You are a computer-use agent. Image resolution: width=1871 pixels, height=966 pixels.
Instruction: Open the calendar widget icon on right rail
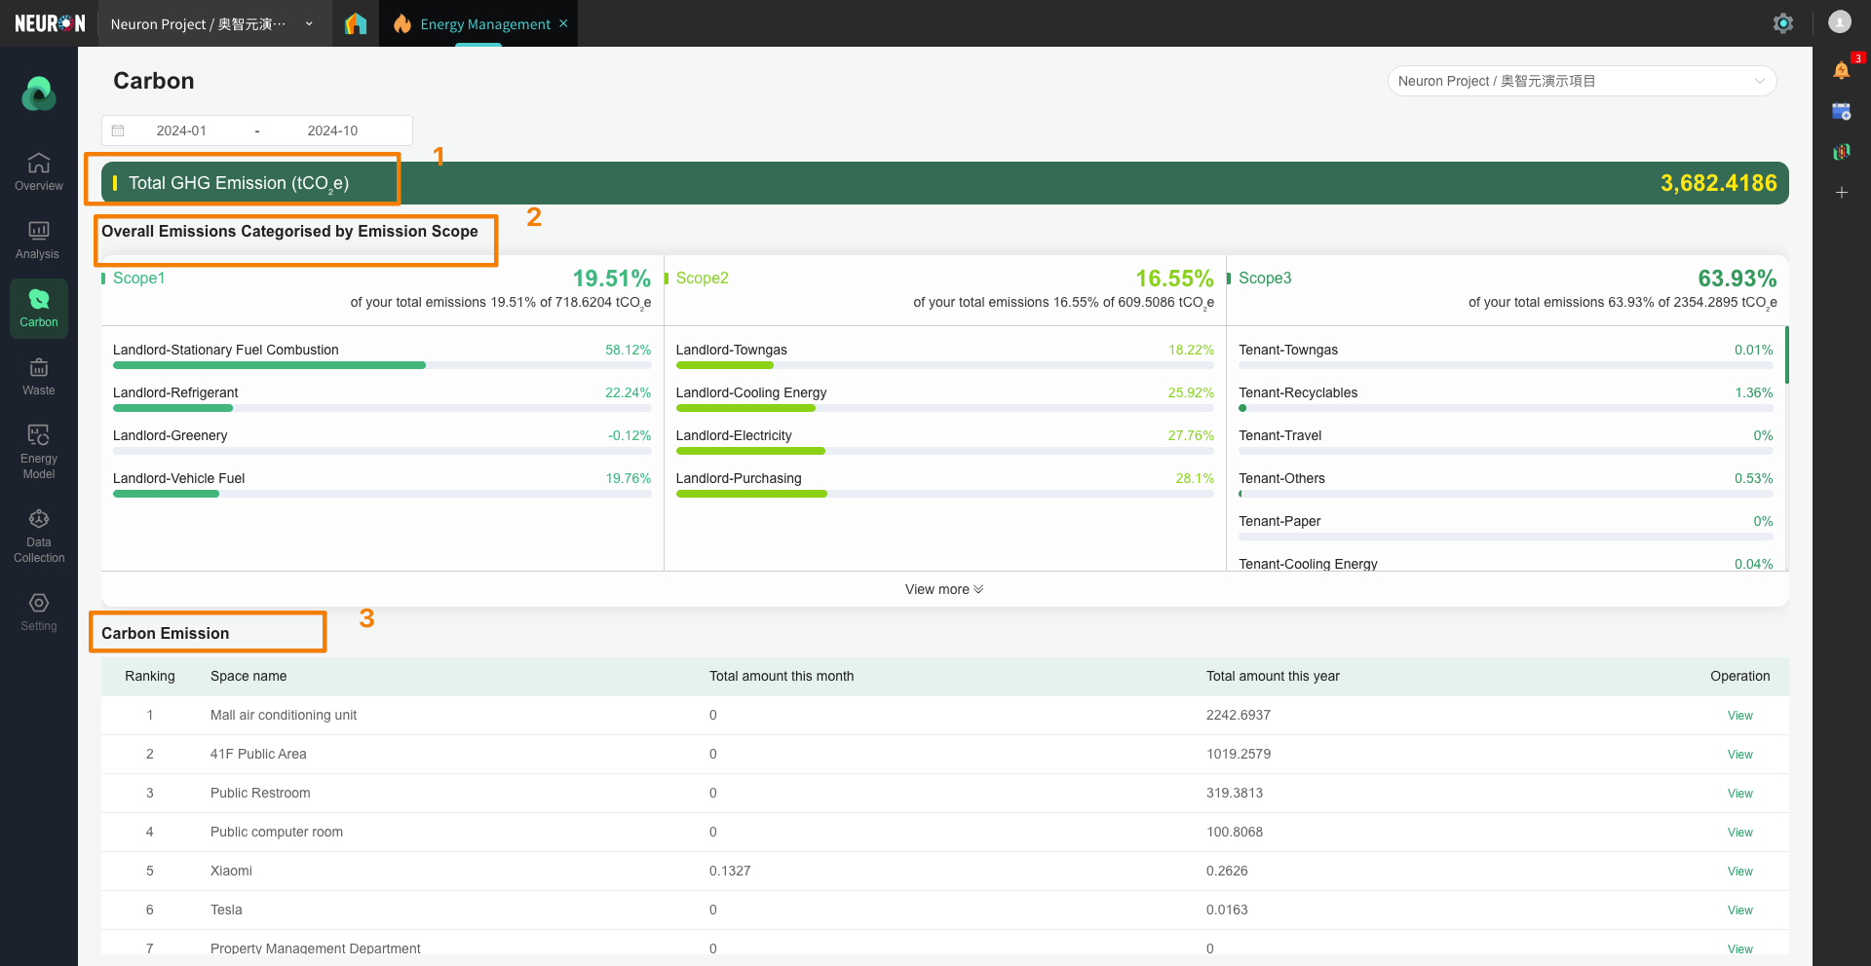coord(1841,111)
